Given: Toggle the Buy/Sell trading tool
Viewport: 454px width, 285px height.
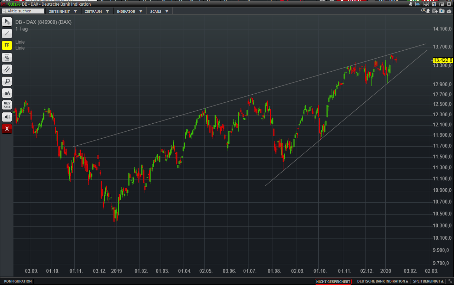Looking at the screenshot, I should click(7, 105).
